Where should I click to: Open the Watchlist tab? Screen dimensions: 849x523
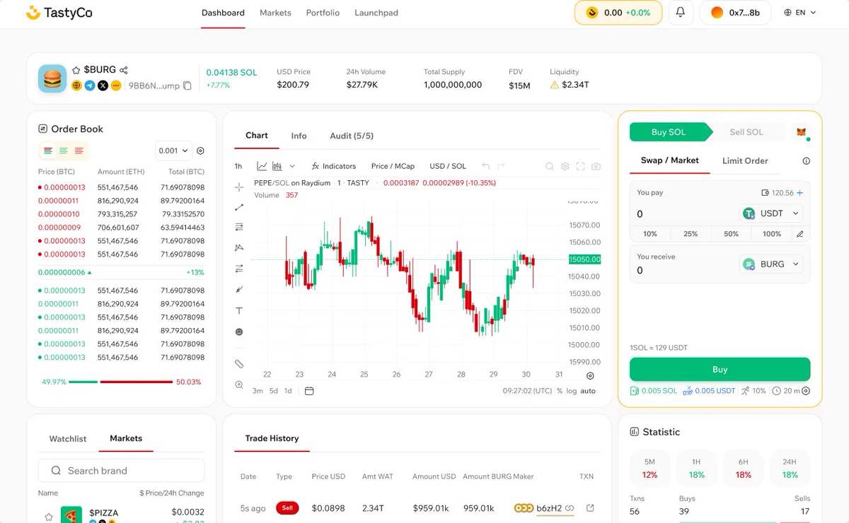click(x=68, y=439)
